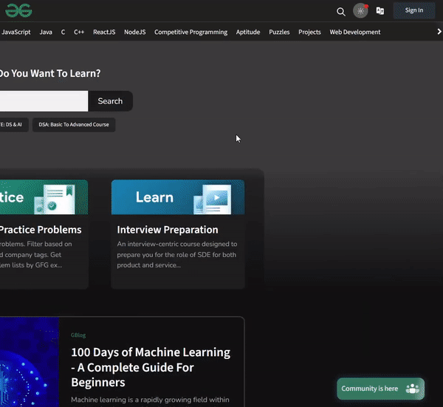Open the language translate icon

click(380, 11)
